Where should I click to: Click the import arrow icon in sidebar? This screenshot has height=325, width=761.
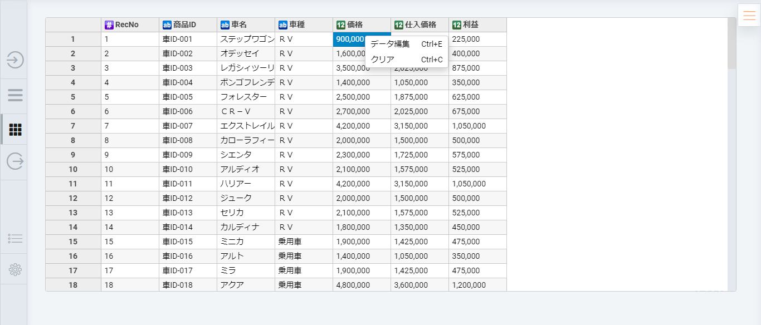coord(15,60)
